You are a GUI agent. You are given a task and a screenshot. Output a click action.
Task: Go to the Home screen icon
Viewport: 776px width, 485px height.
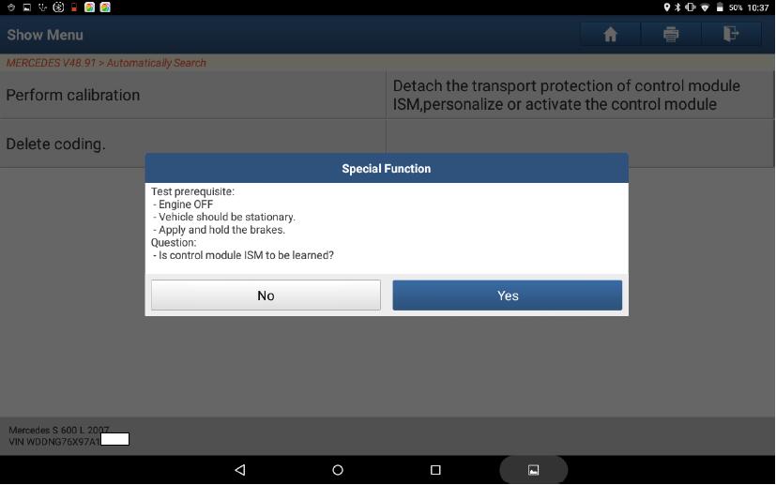(x=610, y=34)
